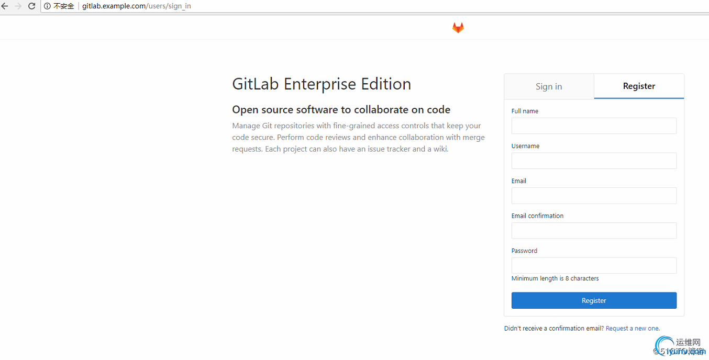
Task: Click the 'Email confirmation' label text
Action: [537, 216]
